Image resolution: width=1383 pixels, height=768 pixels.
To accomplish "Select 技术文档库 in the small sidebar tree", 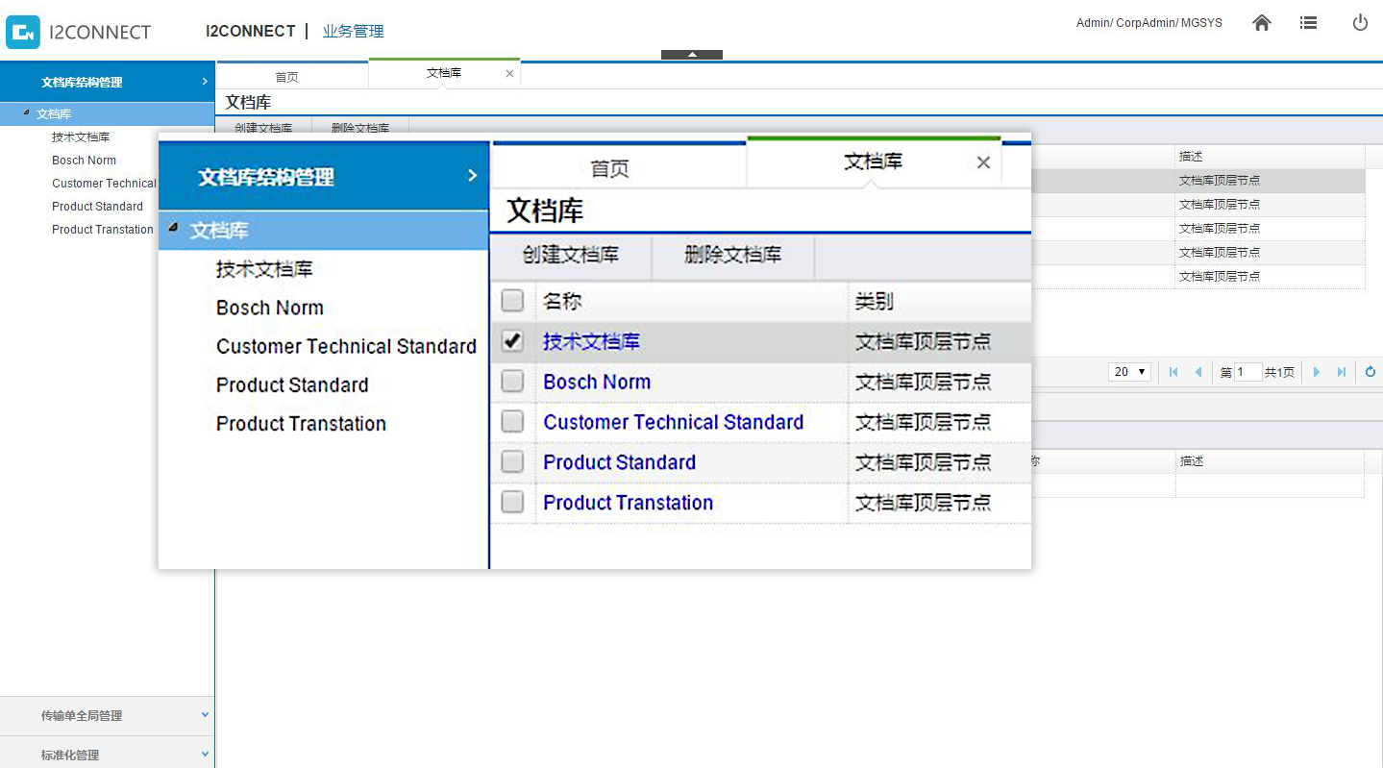I will (x=81, y=137).
